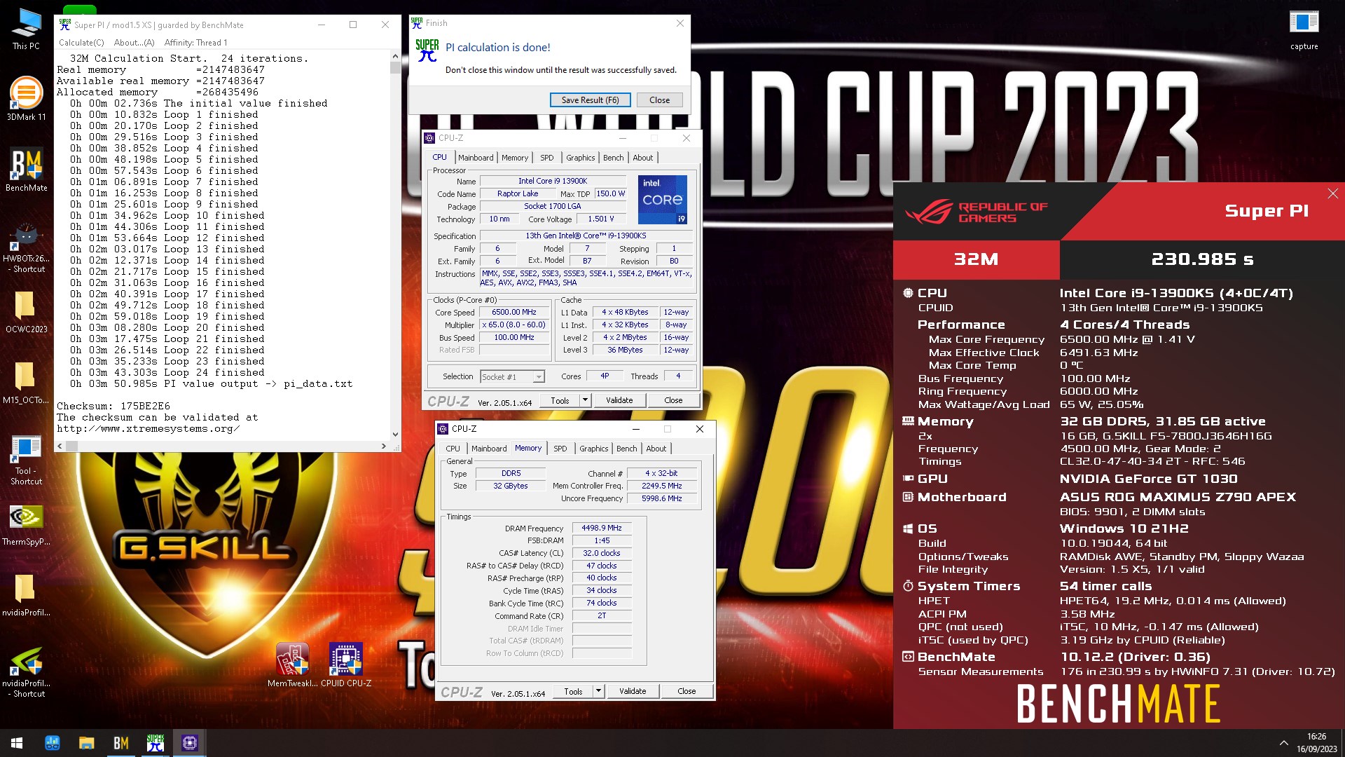Open About tab in upper CPU-Z

pos(642,158)
